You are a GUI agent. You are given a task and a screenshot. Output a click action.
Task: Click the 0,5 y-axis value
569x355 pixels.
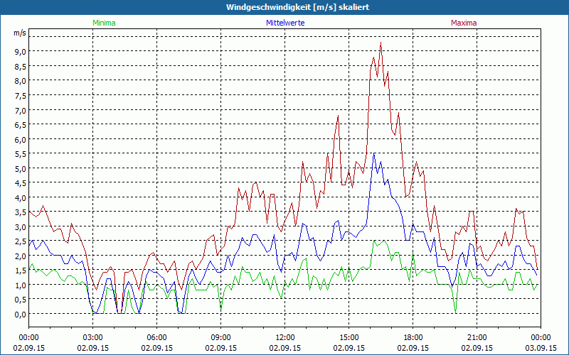(x=21, y=300)
